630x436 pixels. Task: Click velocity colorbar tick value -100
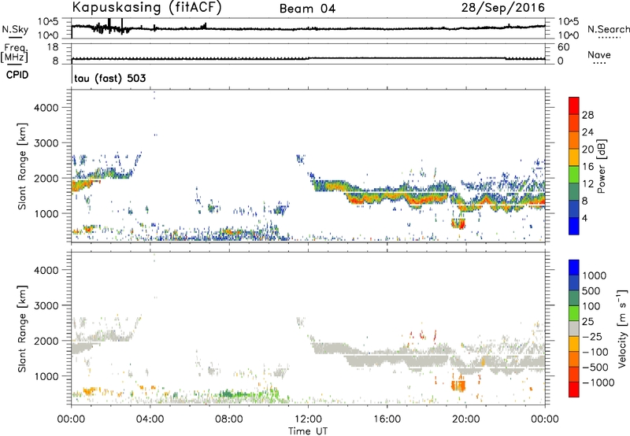[x=595, y=352]
